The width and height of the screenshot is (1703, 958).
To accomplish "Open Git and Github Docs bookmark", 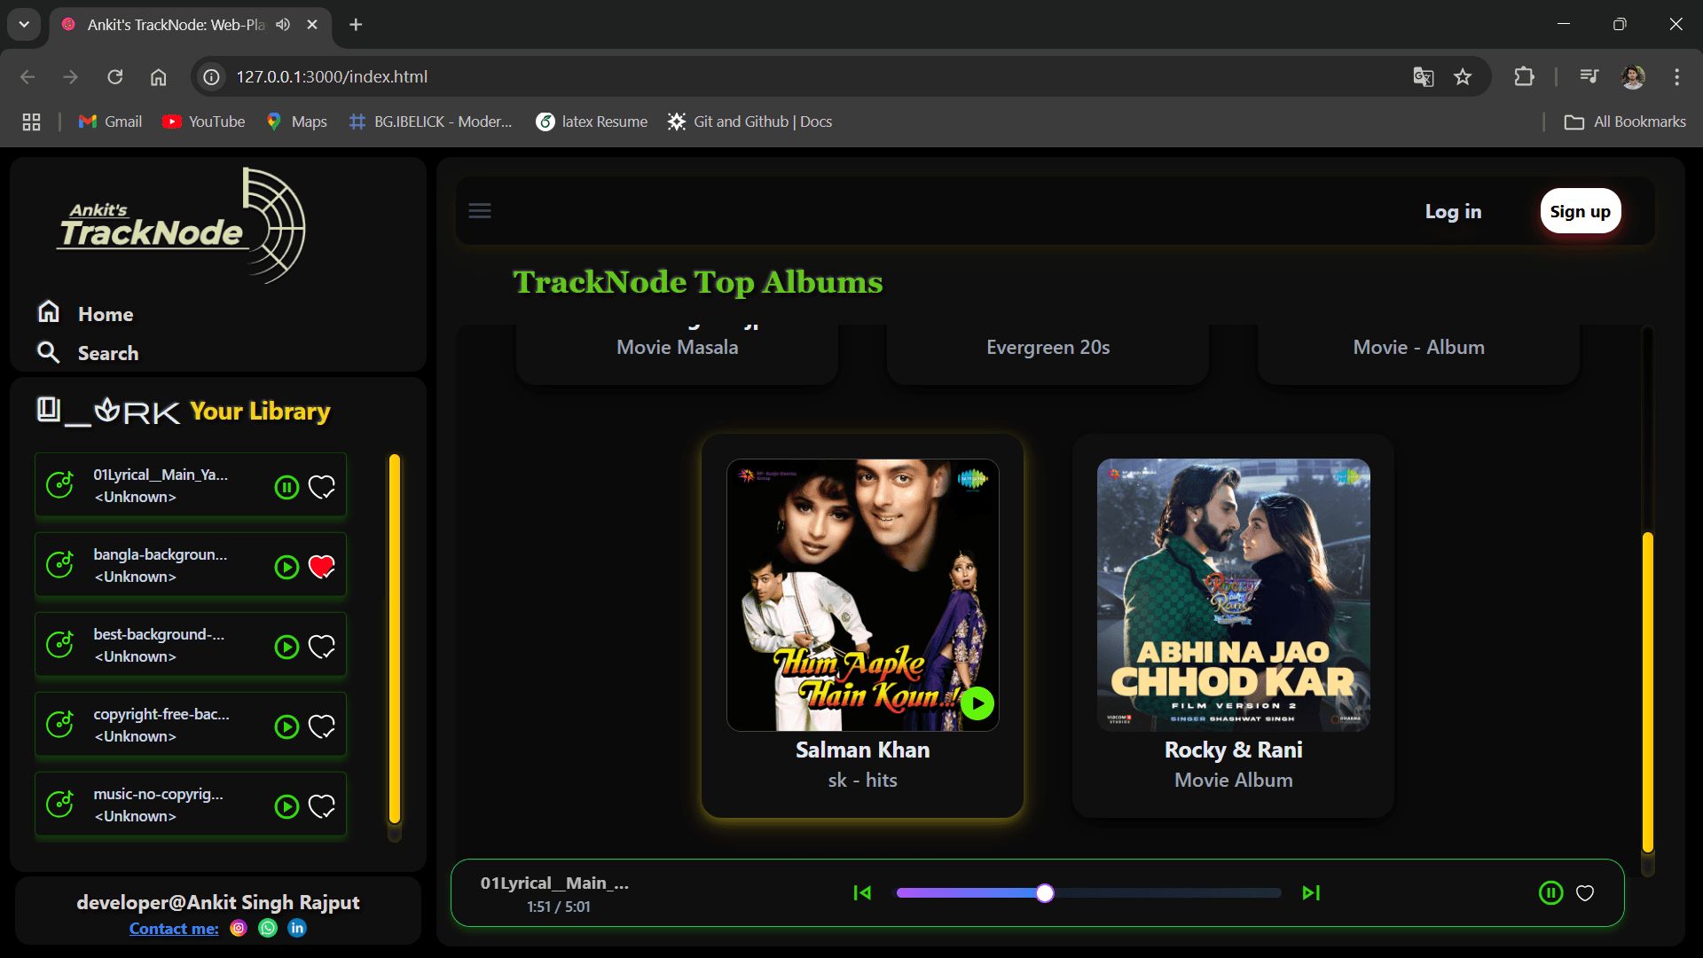I will pos(750,122).
